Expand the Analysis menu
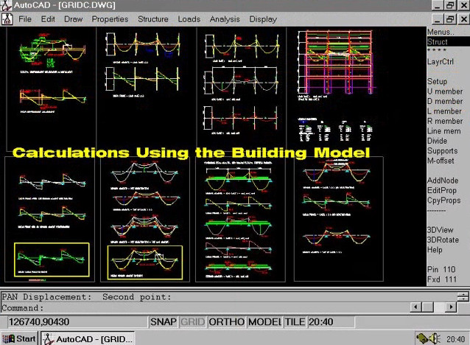Image resolution: width=470 pixels, height=345 pixels. pyautogui.click(x=224, y=19)
